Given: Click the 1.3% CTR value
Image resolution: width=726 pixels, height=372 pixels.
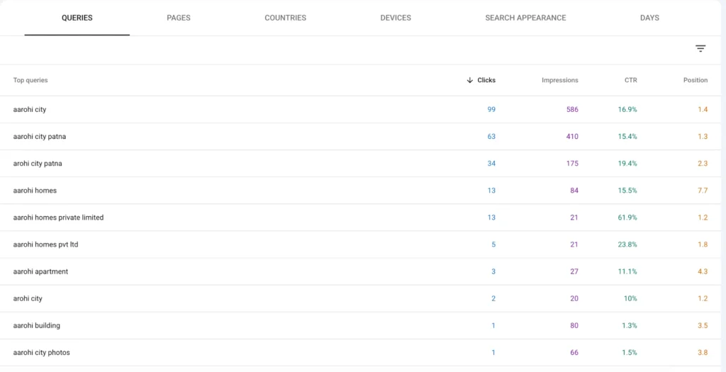Looking at the screenshot, I should (630, 325).
